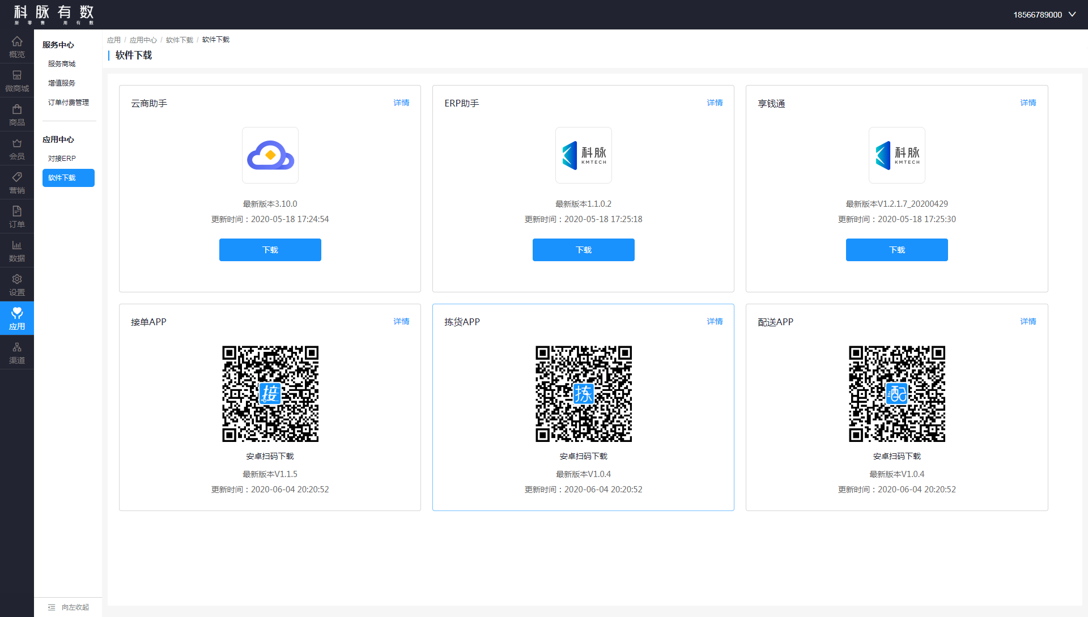This screenshot has height=617, width=1088.
Task: Click the 应用中心 menu heading
Action: click(58, 139)
